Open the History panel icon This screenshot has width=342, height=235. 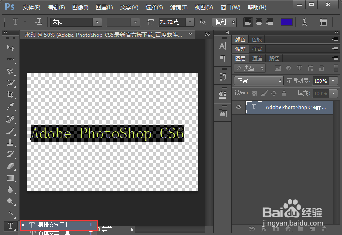pos(222,77)
